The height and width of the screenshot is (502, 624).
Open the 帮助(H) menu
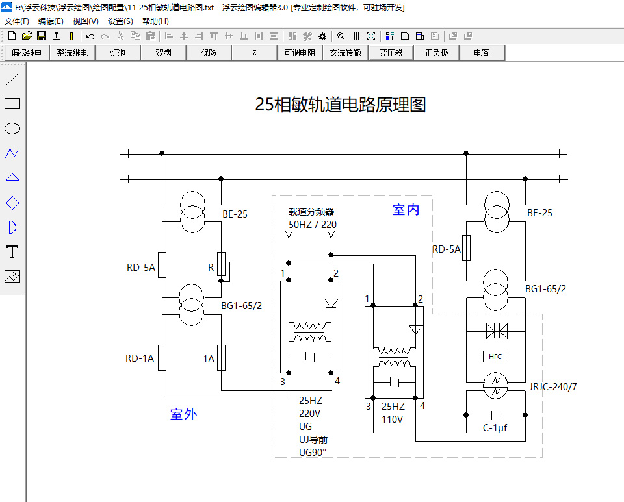point(155,21)
